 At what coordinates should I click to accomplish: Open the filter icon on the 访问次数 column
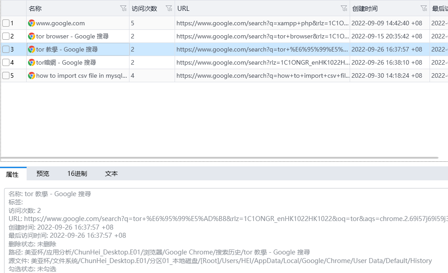169,8
